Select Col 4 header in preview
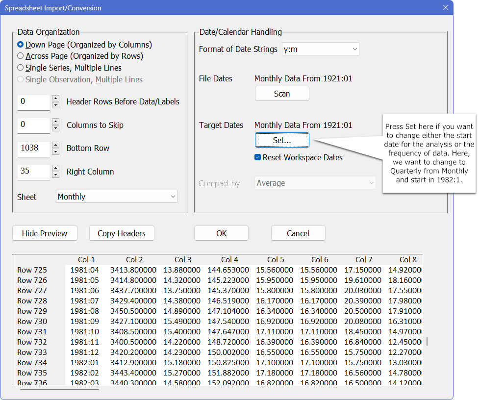The width and height of the screenshot is (479, 400). (x=229, y=259)
